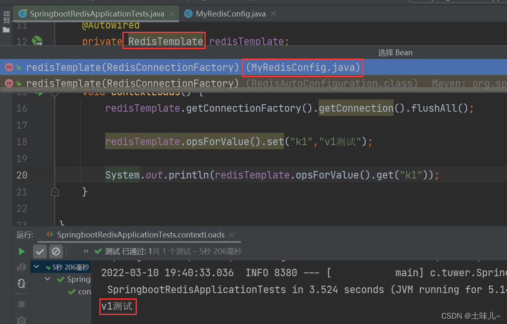Click line number 19 in the gutter
This screenshot has width=507, height=324.
pos(21,159)
